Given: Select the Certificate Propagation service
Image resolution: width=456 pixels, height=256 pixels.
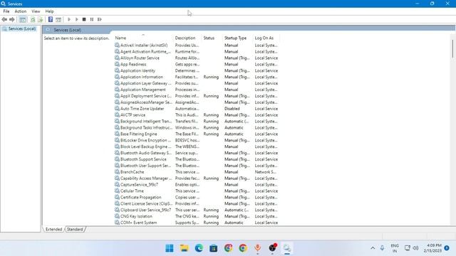Looking at the screenshot, I should pos(197,197).
